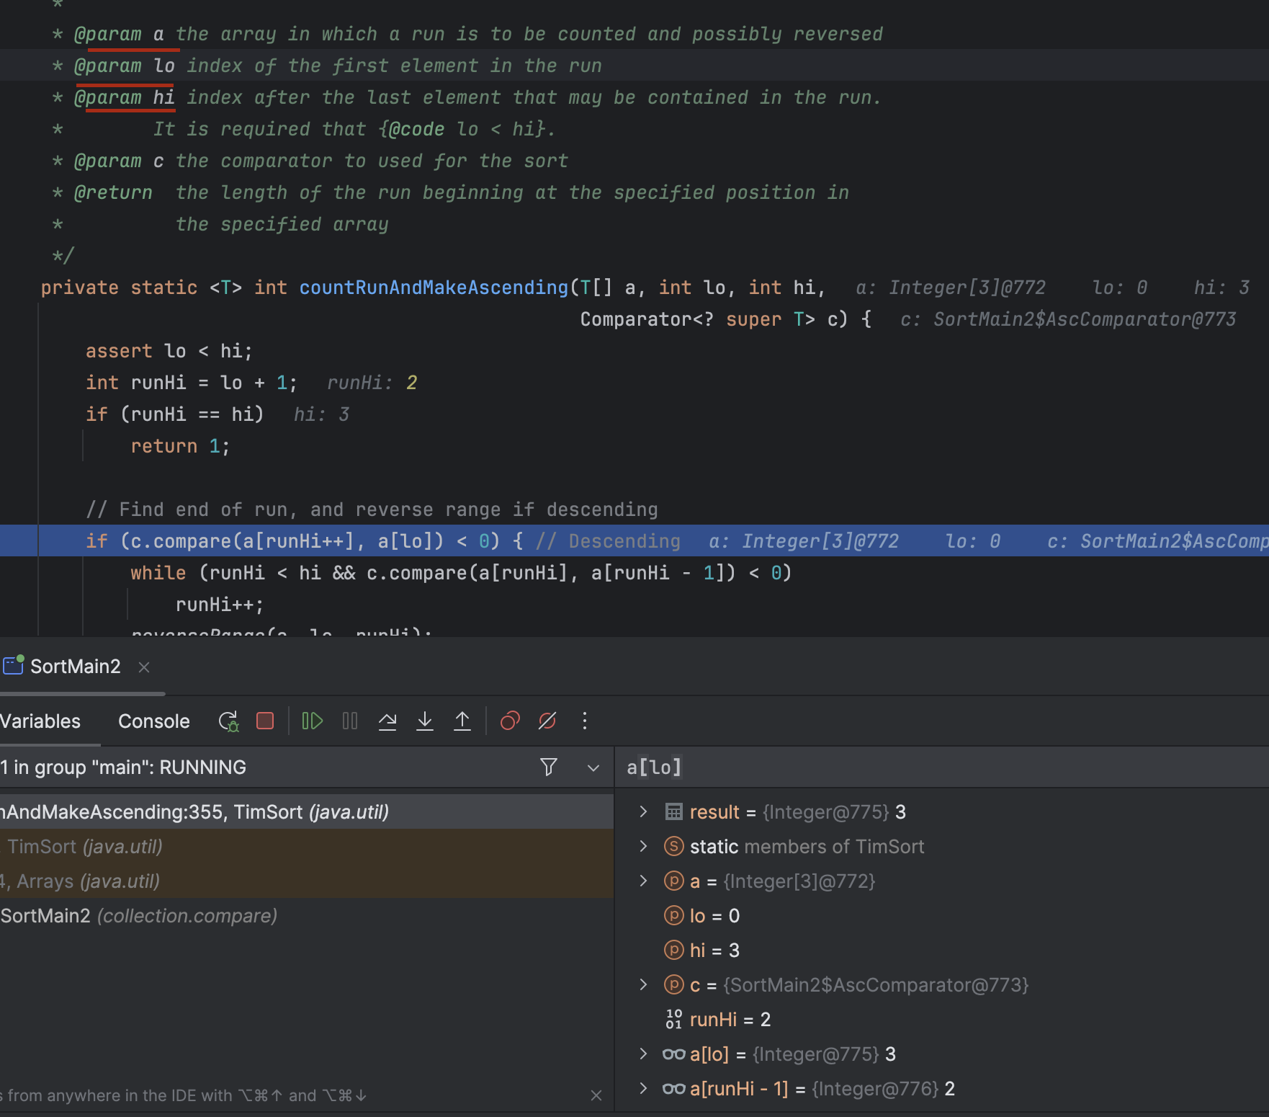
Task: Select the SortMain2 (collection.compare) stack frame
Action: click(307, 916)
